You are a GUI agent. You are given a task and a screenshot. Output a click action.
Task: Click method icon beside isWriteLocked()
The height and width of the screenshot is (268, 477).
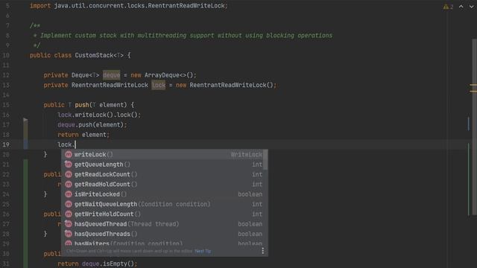pyautogui.click(x=69, y=194)
